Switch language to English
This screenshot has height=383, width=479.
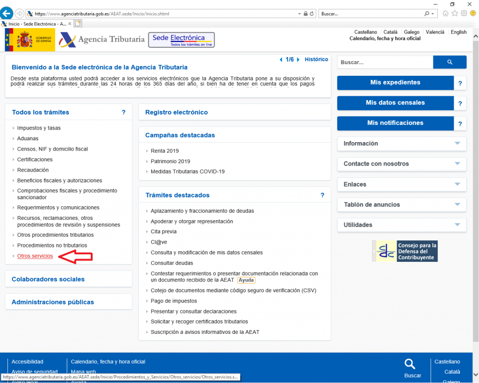point(458,32)
